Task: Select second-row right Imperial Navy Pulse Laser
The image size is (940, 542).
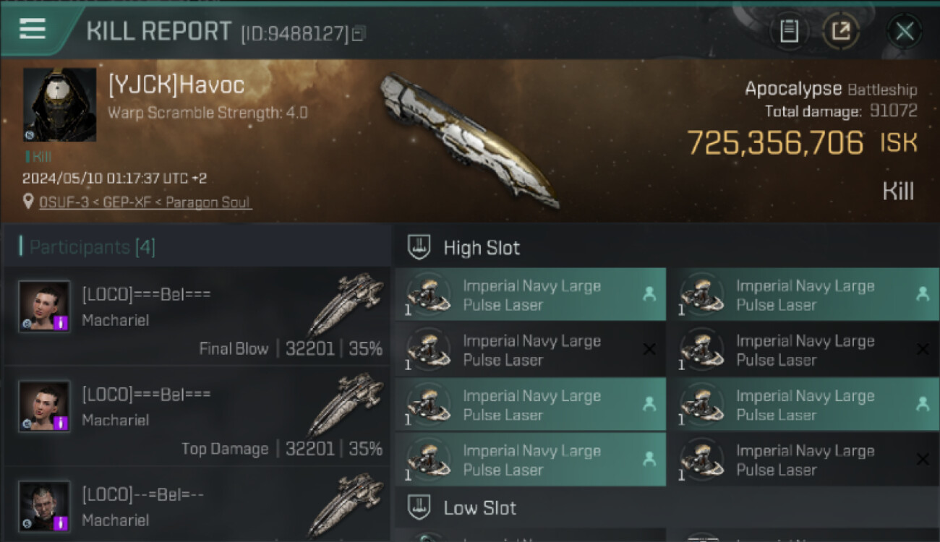Action: (x=804, y=350)
